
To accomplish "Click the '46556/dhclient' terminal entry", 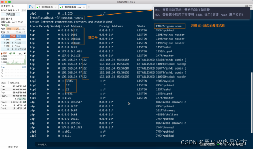I will 167,115.
